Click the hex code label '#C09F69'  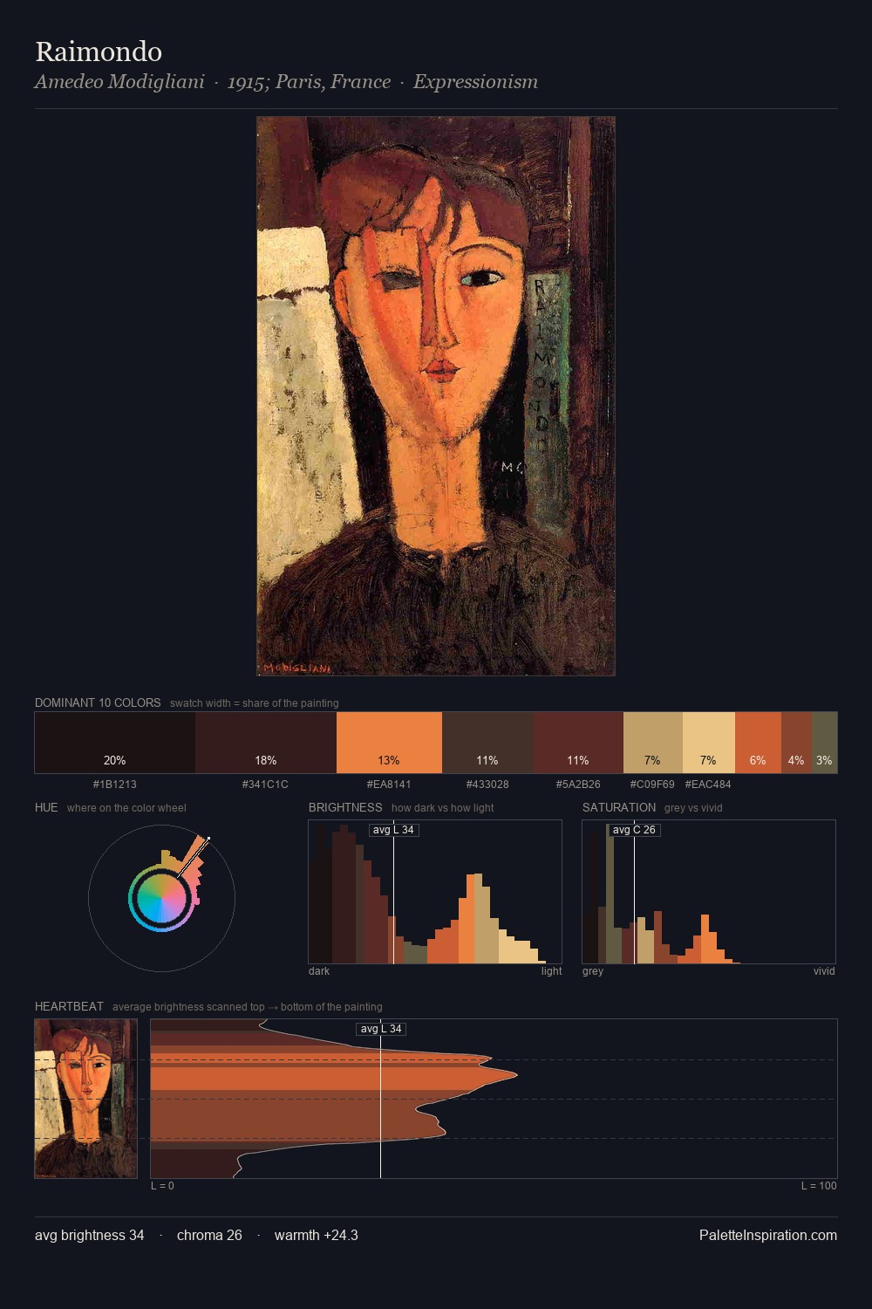pos(652,784)
